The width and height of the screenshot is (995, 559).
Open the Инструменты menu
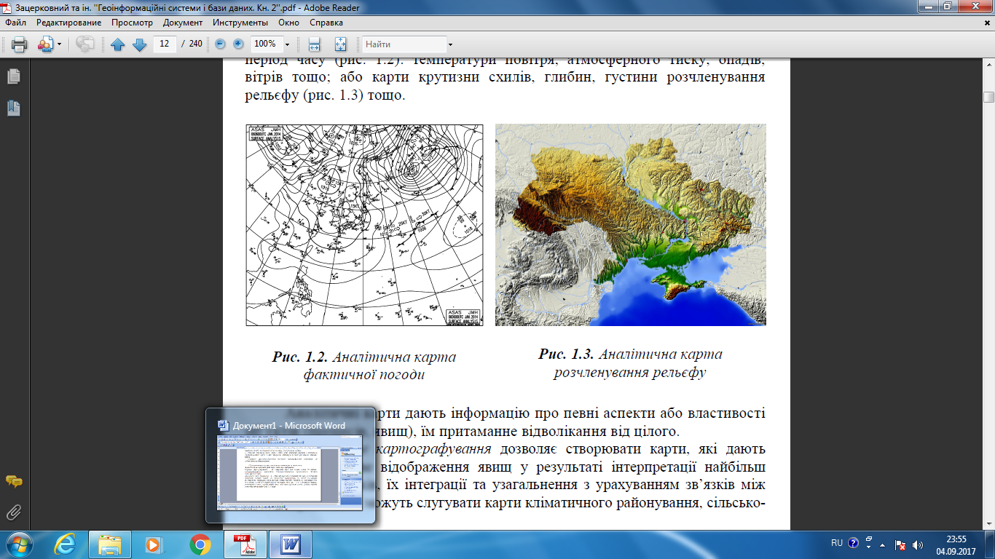coord(240,23)
